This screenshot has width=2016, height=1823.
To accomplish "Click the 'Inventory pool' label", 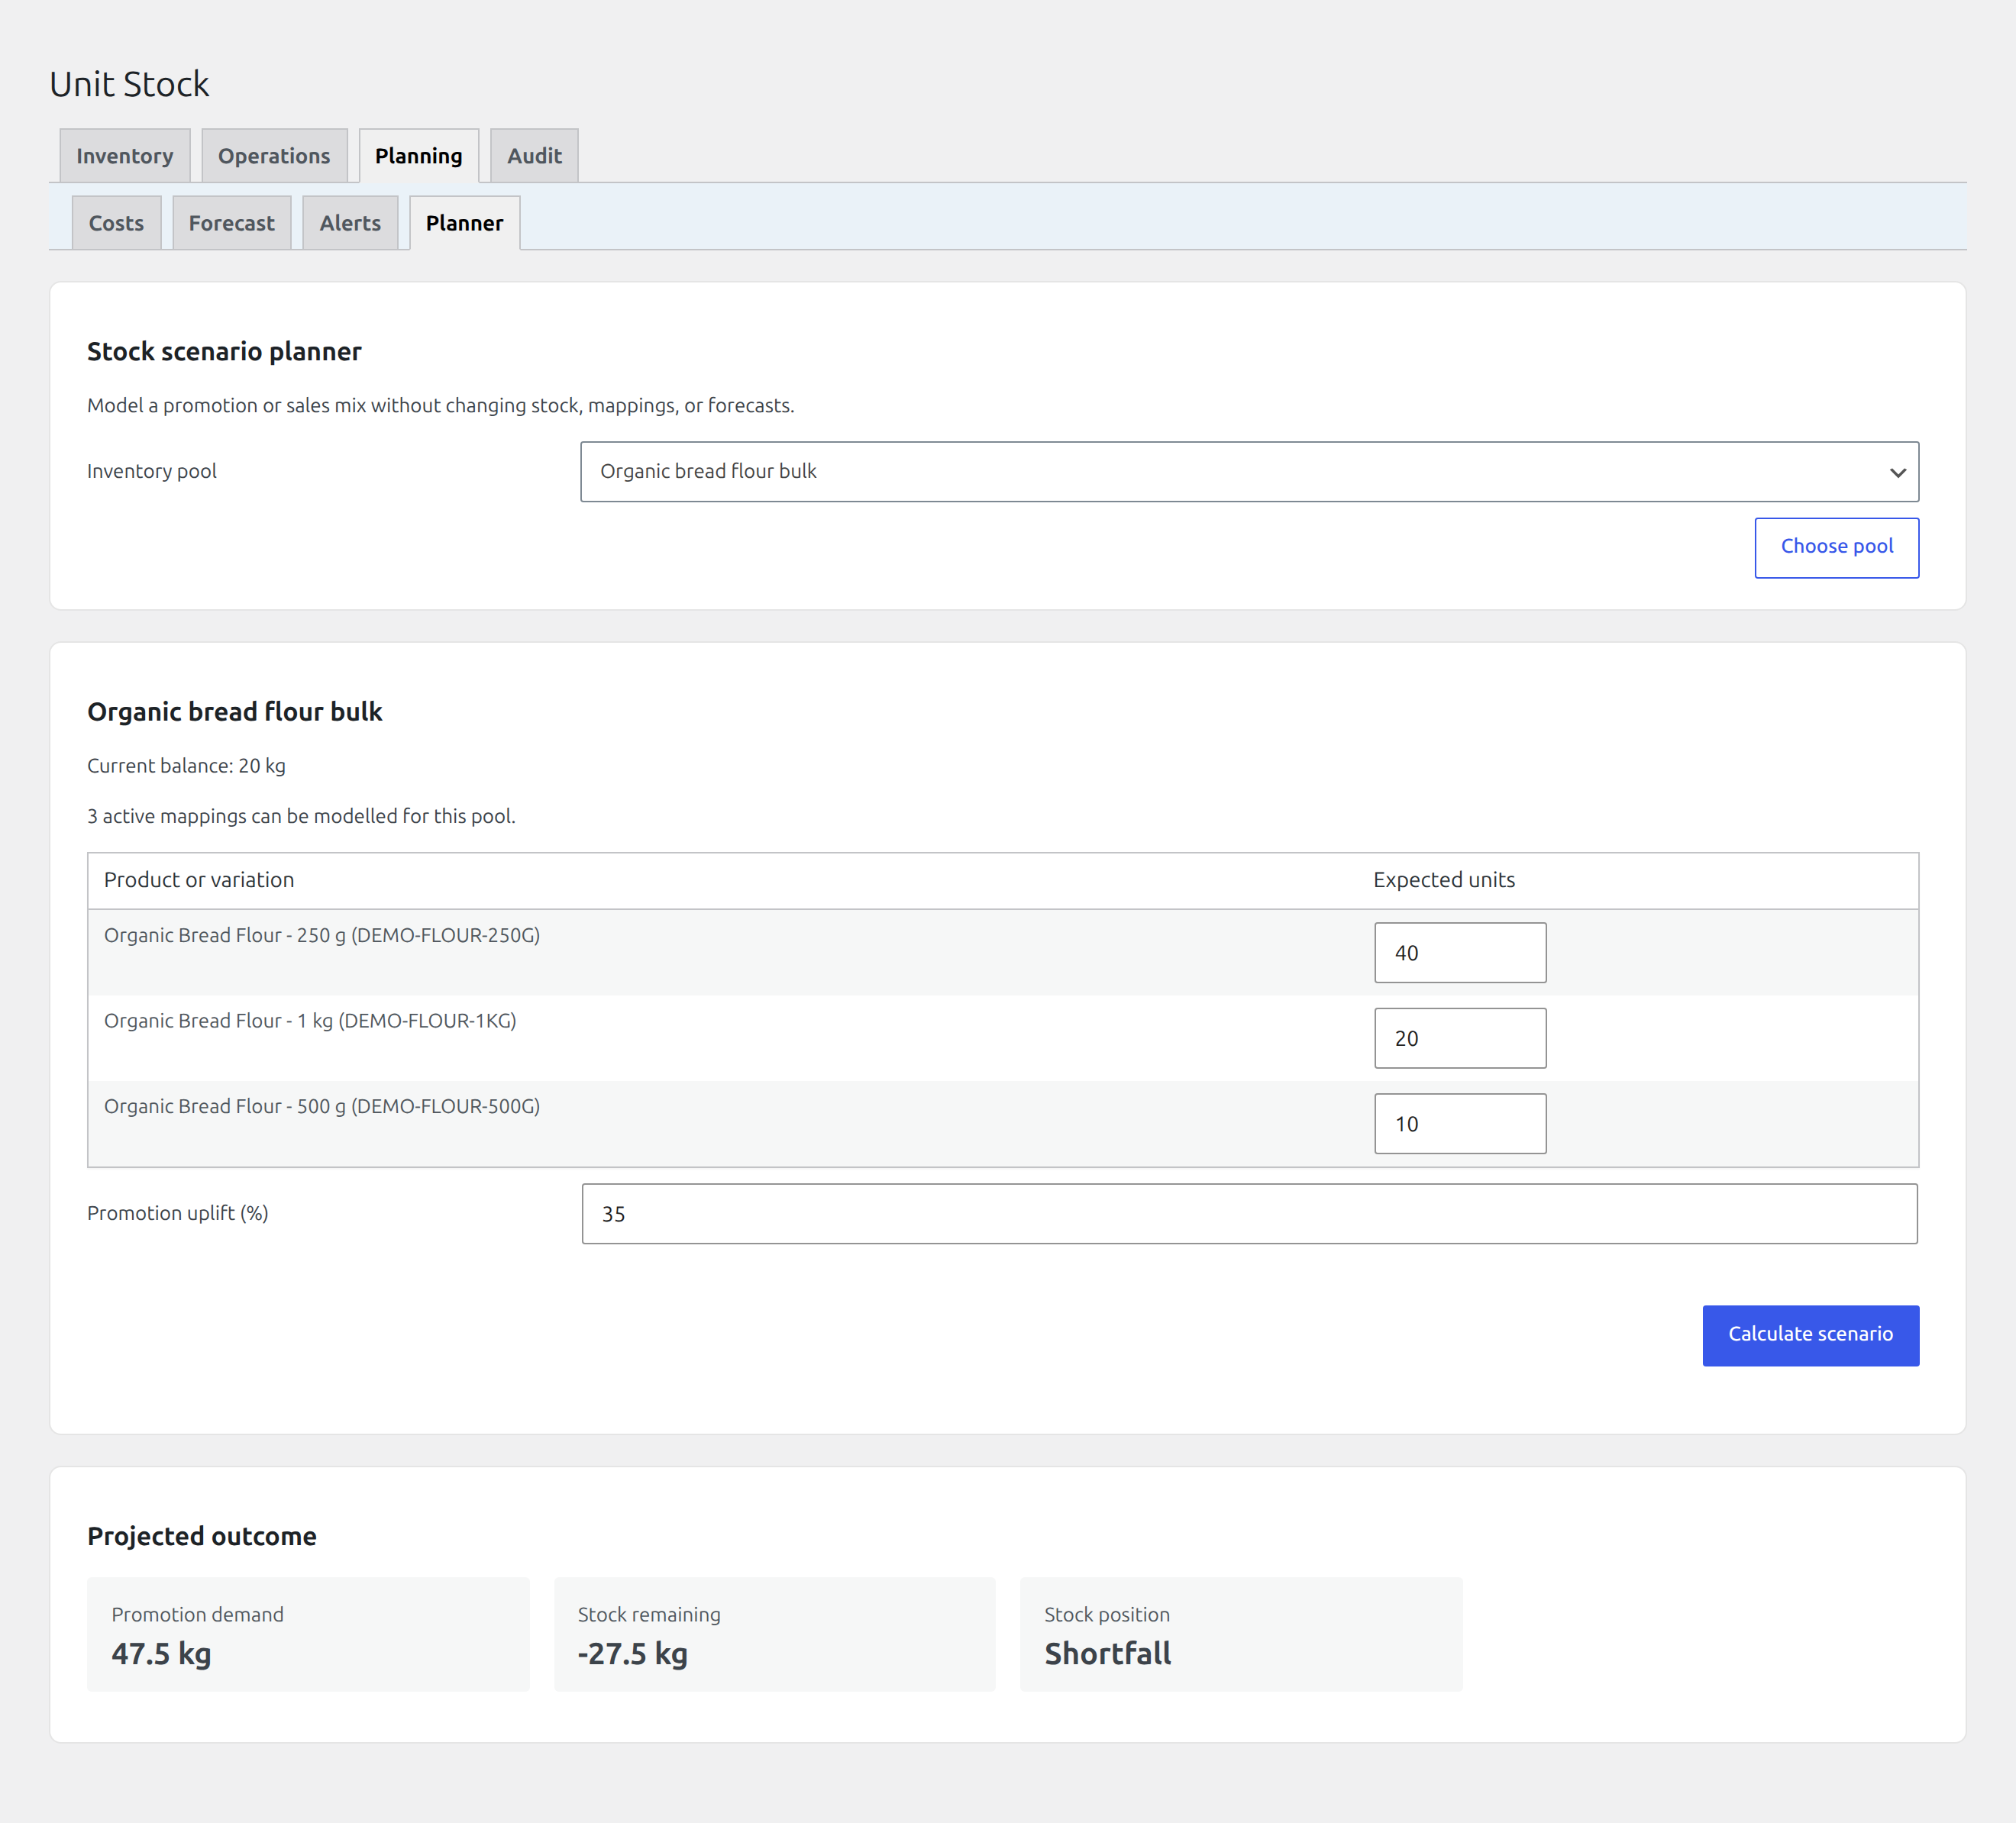I will click(x=152, y=471).
